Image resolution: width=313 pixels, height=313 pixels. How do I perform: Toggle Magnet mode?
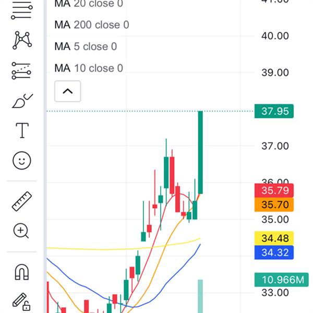(22, 272)
